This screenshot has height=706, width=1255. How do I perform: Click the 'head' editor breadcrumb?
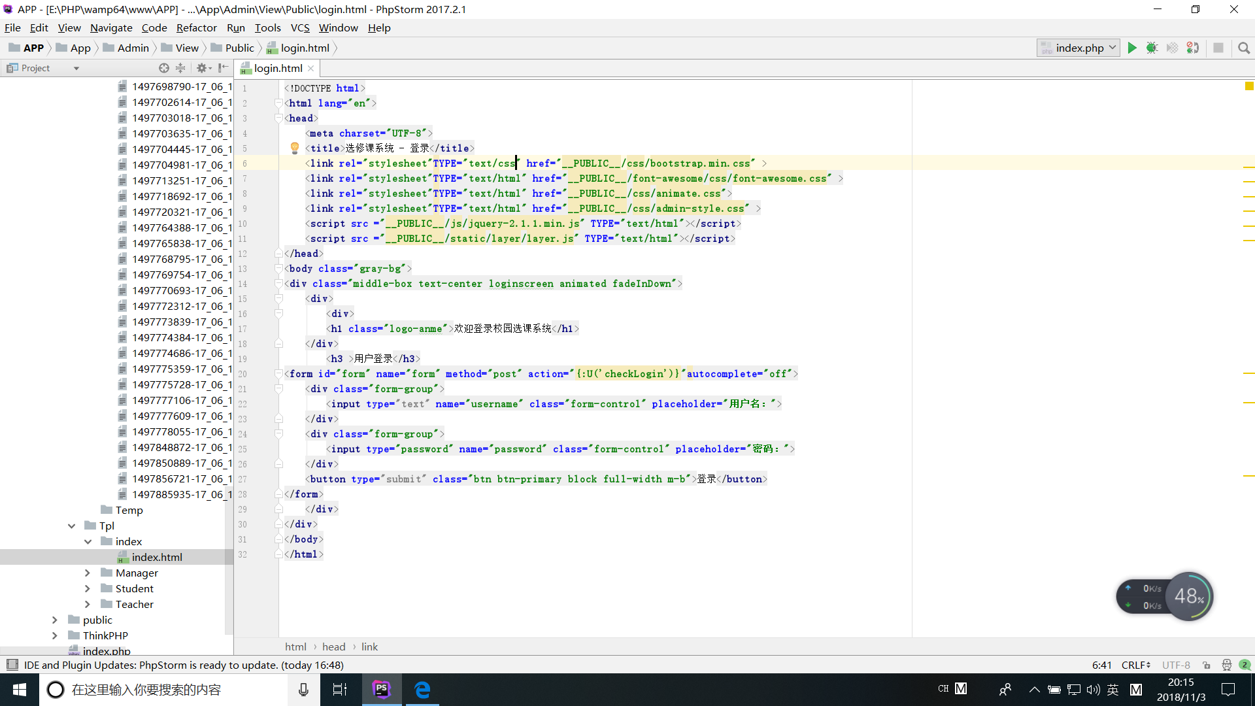[333, 647]
